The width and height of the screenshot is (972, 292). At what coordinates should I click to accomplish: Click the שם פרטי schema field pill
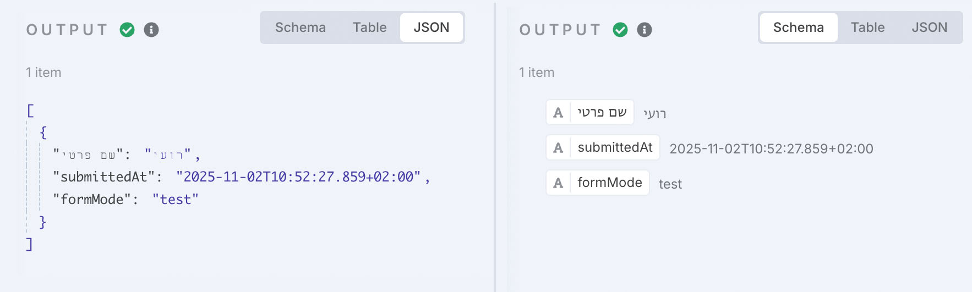point(602,113)
